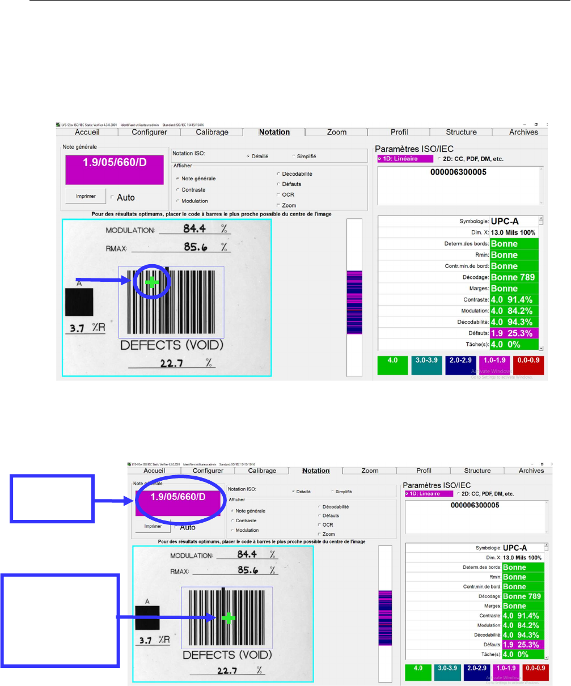Choose Défauts display option in lower screenshot
Screen dimensions: 571x686
328,515
